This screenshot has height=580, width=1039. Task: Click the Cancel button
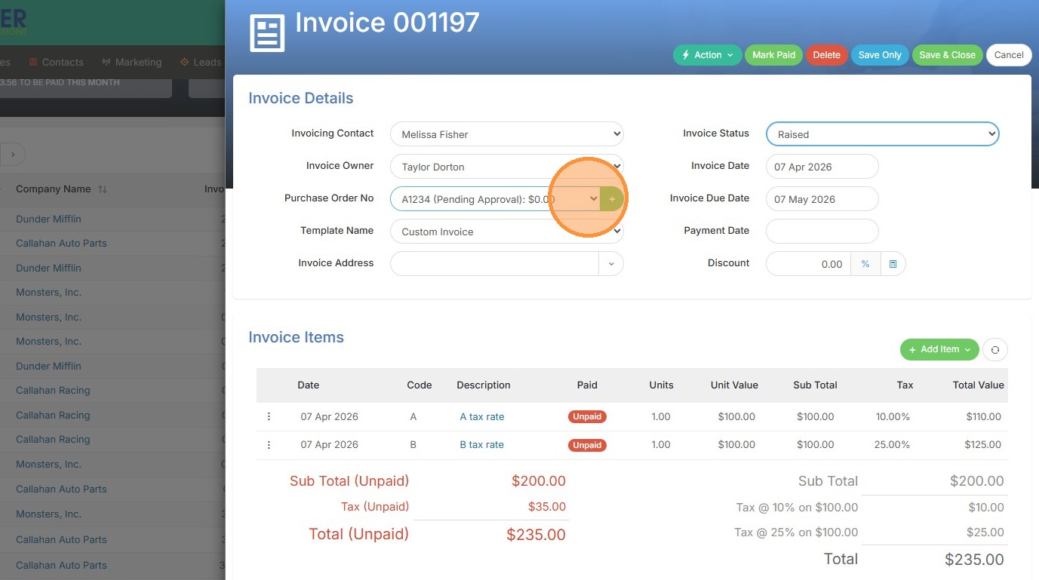pyautogui.click(x=1009, y=55)
